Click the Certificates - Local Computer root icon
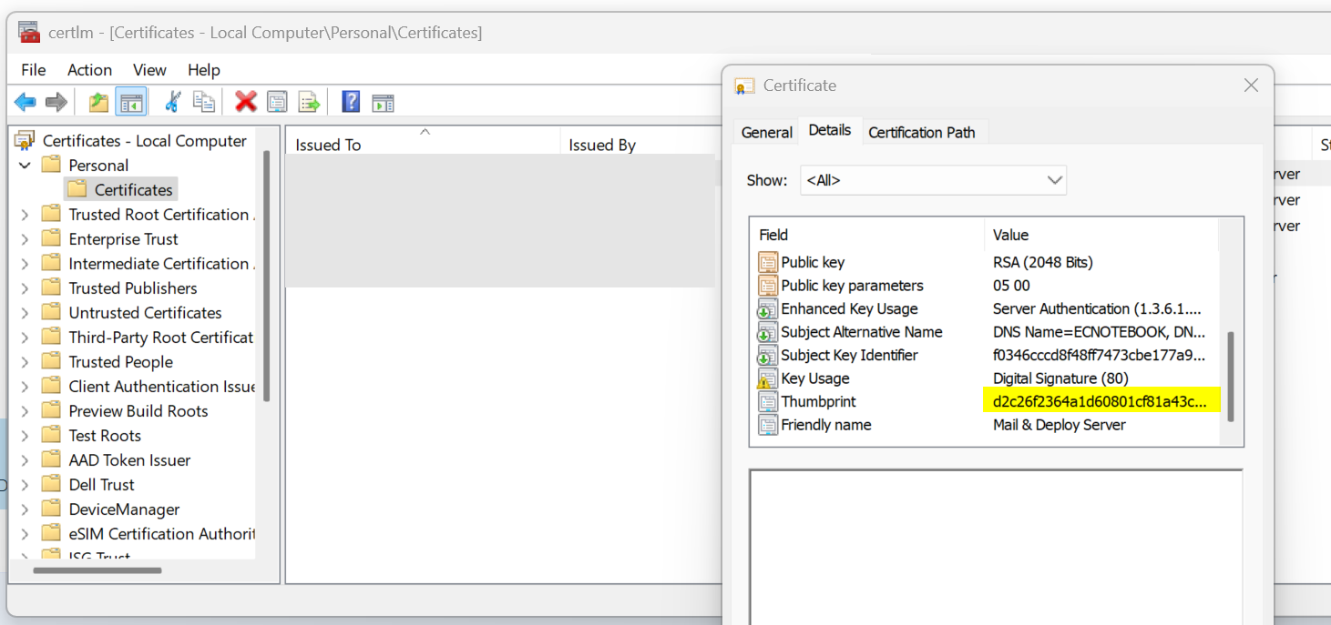Screen dimensions: 1331x625 point(25,141)
